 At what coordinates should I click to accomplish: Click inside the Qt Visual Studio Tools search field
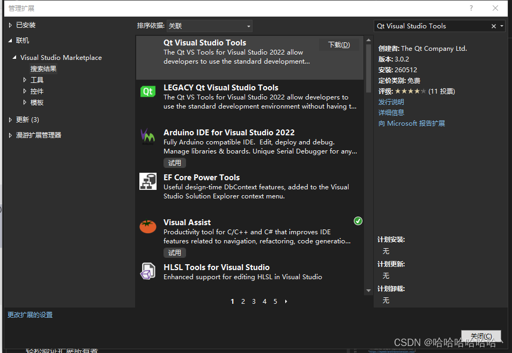pyautogui.click(x=431, y=26)
